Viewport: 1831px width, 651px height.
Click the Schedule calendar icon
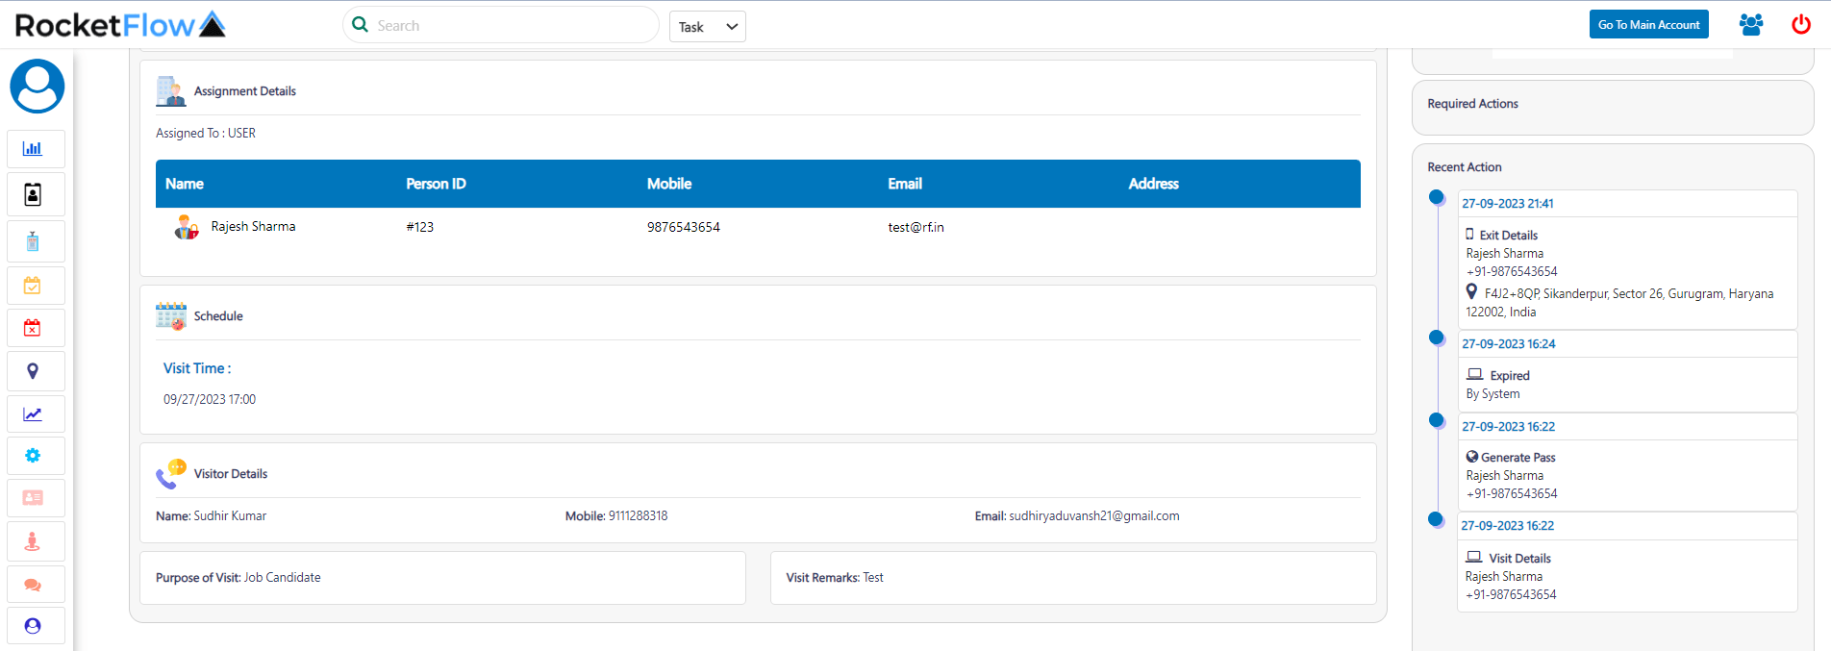[171, 316]
